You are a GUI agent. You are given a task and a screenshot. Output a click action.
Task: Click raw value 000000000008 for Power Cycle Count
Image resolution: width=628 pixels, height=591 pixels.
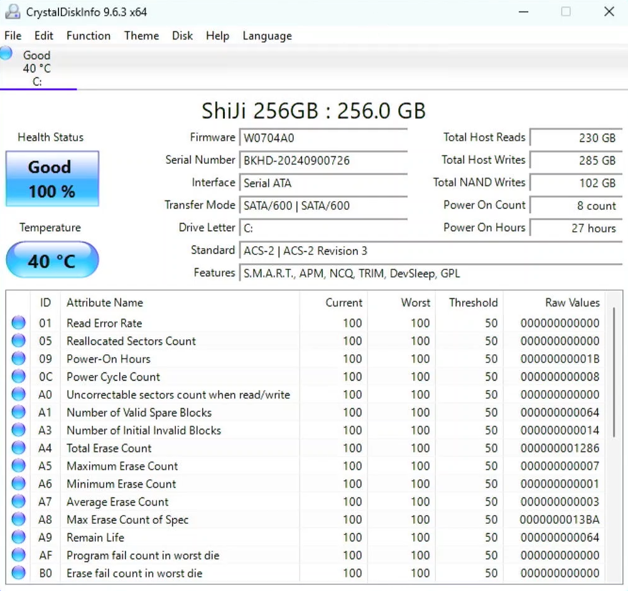[x=560, y=377]
